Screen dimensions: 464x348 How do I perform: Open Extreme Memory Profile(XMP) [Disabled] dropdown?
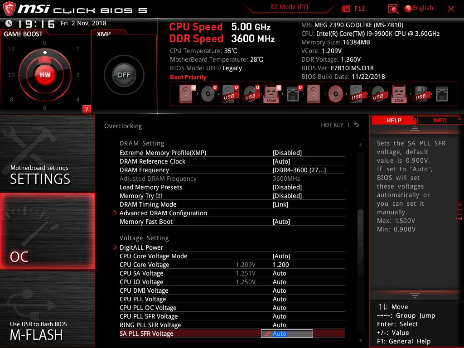coord(287,153)
